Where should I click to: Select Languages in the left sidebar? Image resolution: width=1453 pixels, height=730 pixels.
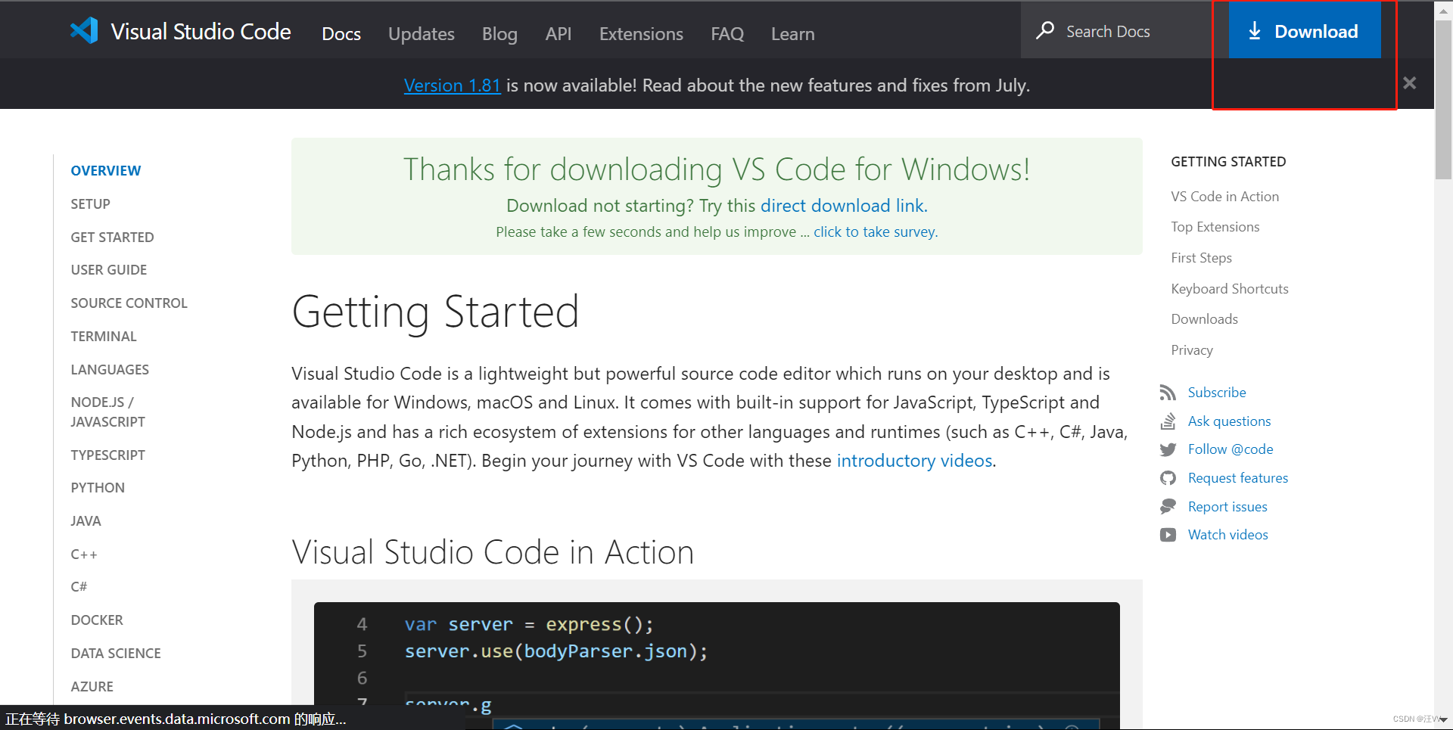[110, 370]
